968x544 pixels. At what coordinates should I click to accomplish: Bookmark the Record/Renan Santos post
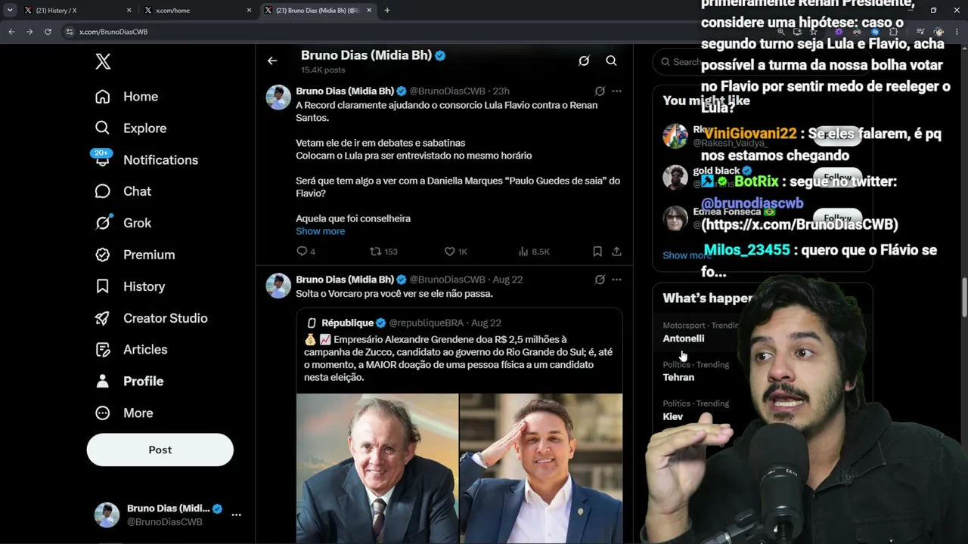tap(597, 252)
